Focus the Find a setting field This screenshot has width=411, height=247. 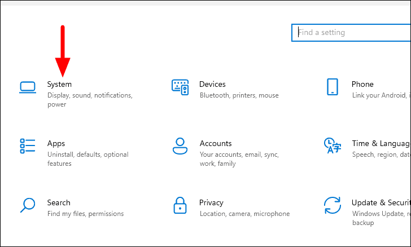[x=351, y=33]
